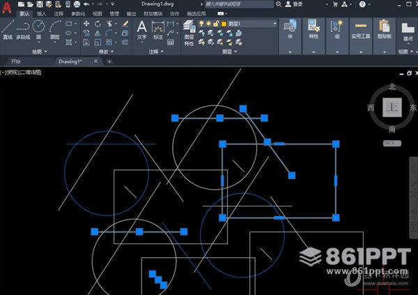Select the Text (文字) tool
418x295 pixels.
(141, 30)
